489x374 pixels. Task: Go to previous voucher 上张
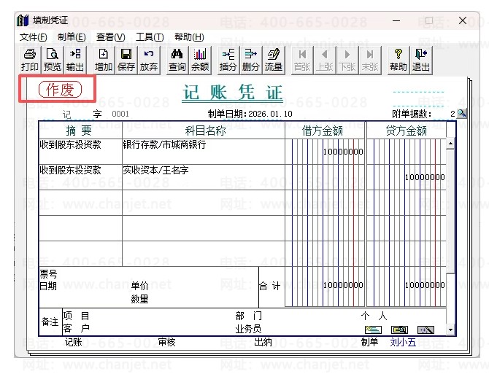pos(325,60)
